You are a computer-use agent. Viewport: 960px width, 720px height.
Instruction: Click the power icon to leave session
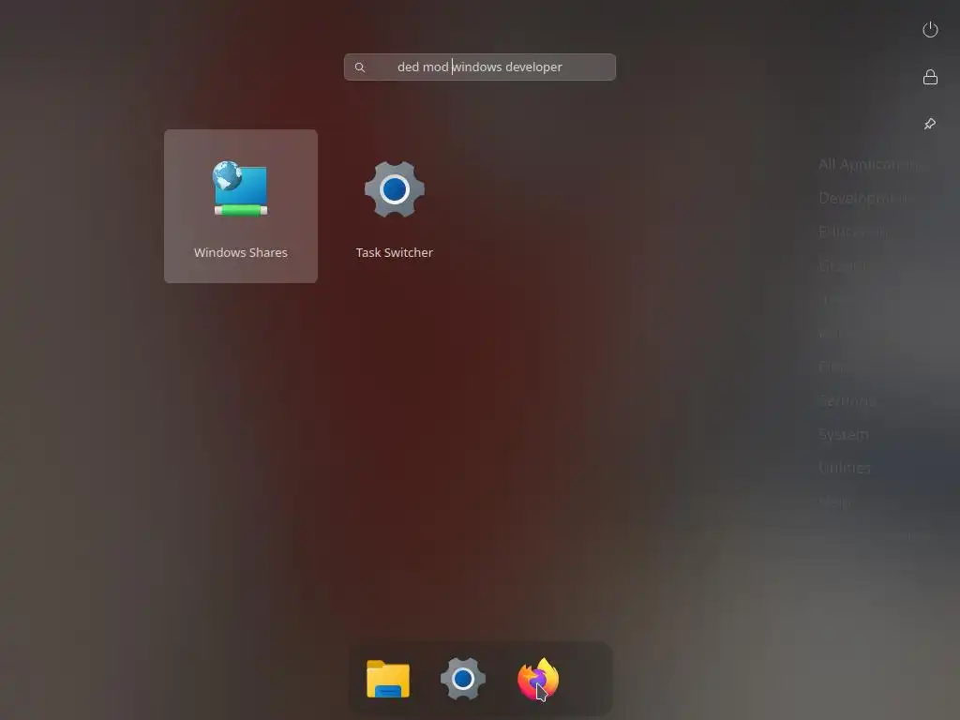click(x=930, y=29)
